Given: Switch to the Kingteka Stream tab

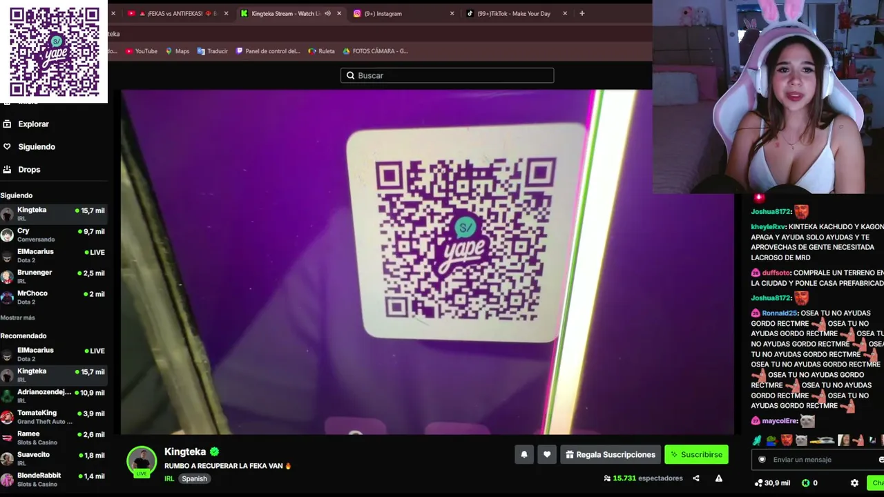Looking at the screenshot, I should click(291, 13).
